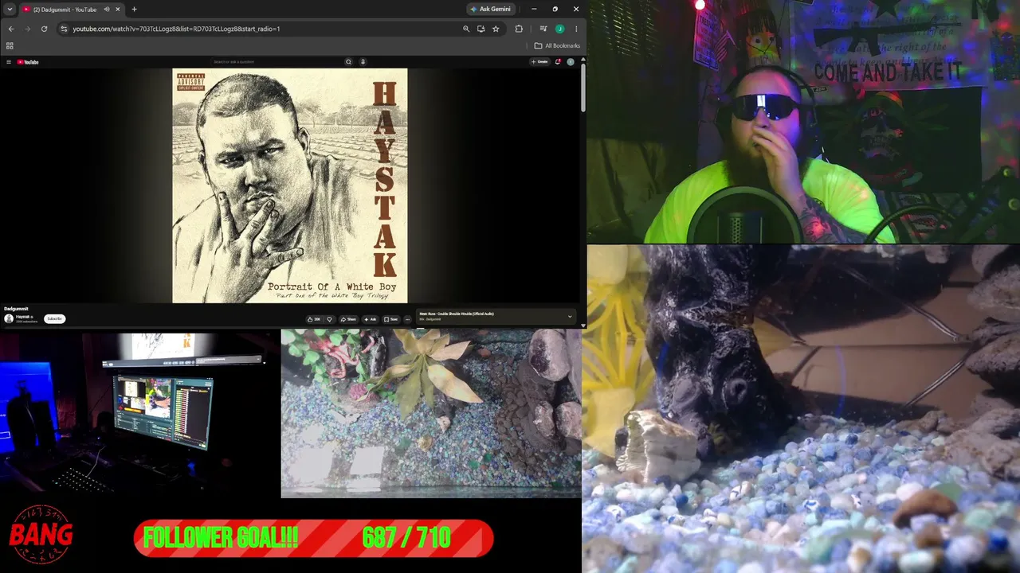Screen dimensions: 1020x573
Task: Open the All Bookmarks folder
Action: 557,45
